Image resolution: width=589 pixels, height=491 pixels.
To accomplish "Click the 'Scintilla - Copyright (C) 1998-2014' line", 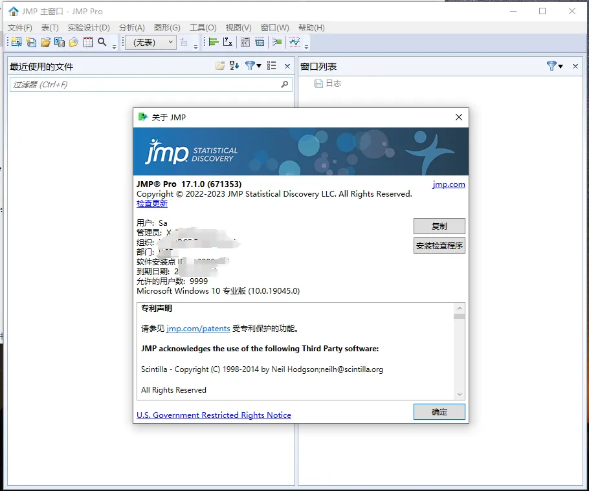I will pyautogui.click(x=262, y=369).
